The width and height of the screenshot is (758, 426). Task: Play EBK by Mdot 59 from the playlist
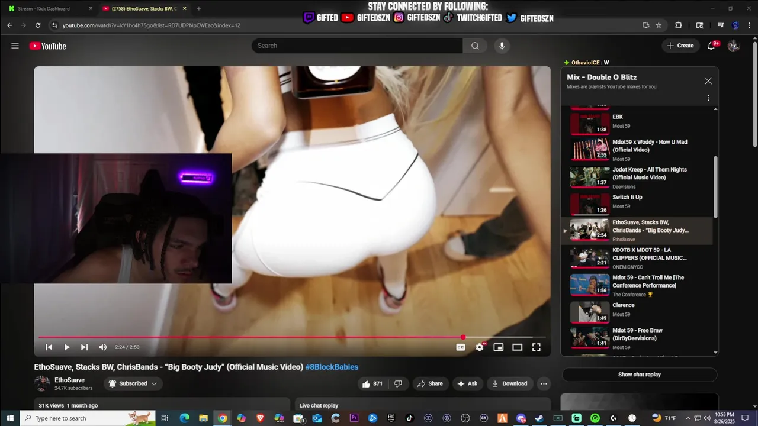click(x=637, y=123)
